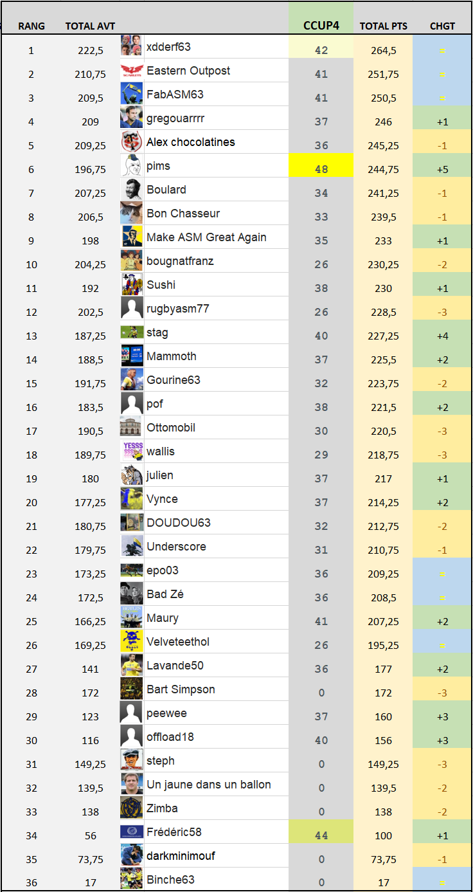
Task: Click the bright yellow 48 score cell
Action: click(321, 169)
